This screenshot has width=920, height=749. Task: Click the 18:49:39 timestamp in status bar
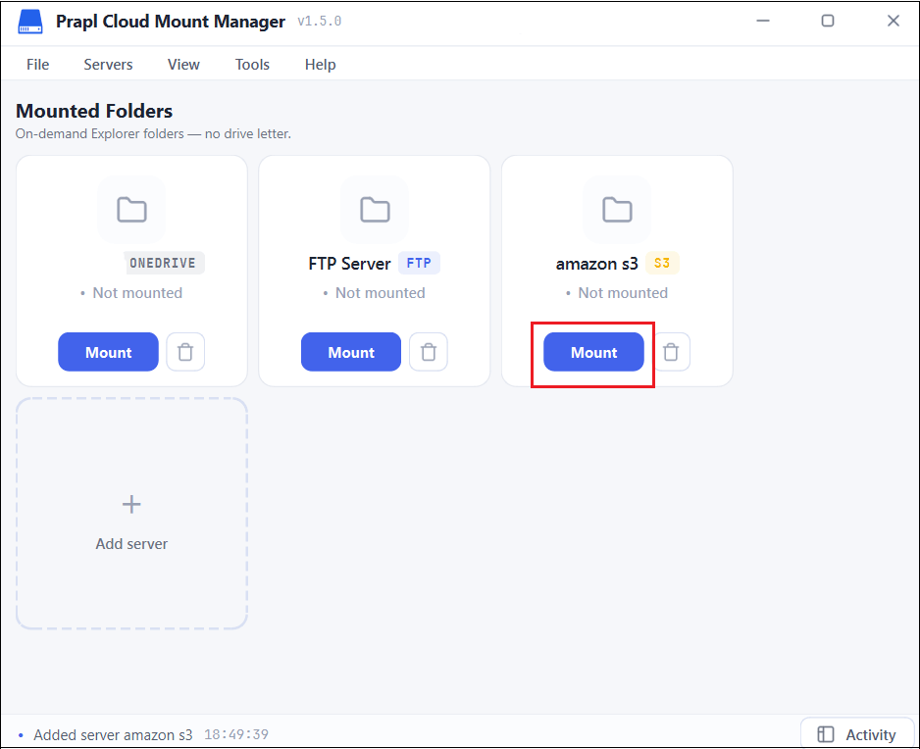(235, 734)
